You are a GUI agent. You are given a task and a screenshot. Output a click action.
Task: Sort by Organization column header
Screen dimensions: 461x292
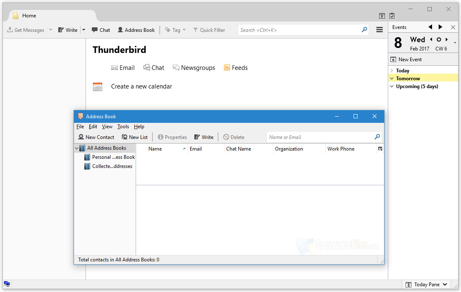tap(299, 149)
